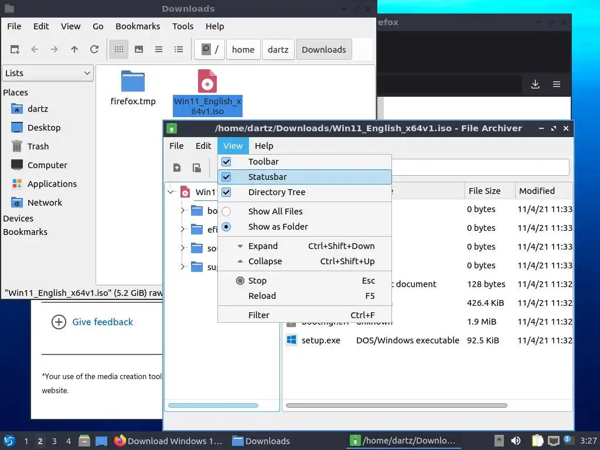The image size is (600, 450).
Task: Click 'dartz' path button
Action: click(x=278, y=49)
